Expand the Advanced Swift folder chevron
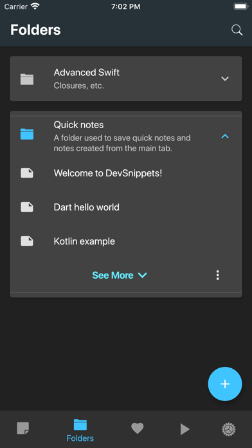This screenshot has width=252, height=448. coord(225,79)
